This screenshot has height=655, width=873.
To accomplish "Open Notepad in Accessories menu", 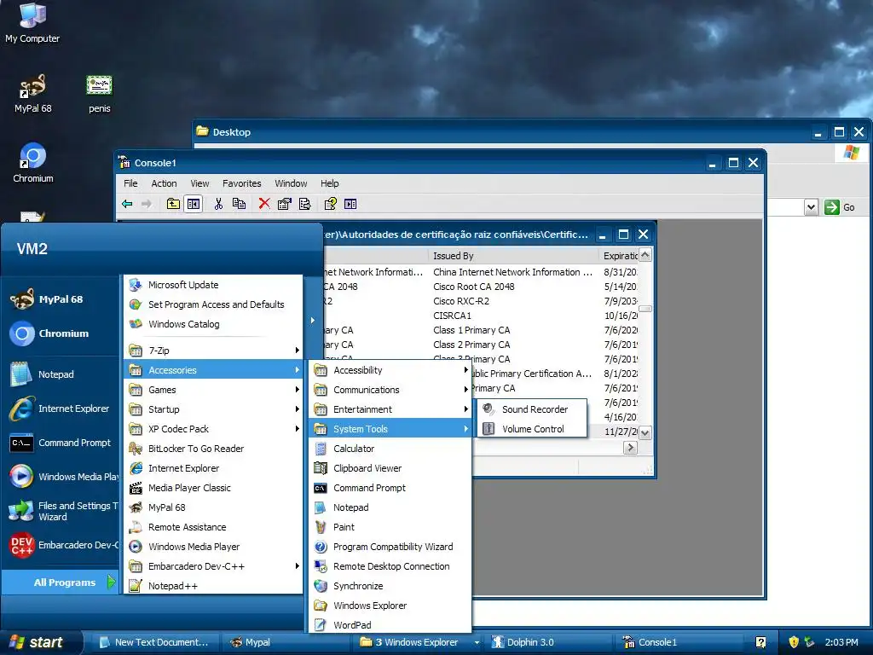I will [x=390, y=507].
